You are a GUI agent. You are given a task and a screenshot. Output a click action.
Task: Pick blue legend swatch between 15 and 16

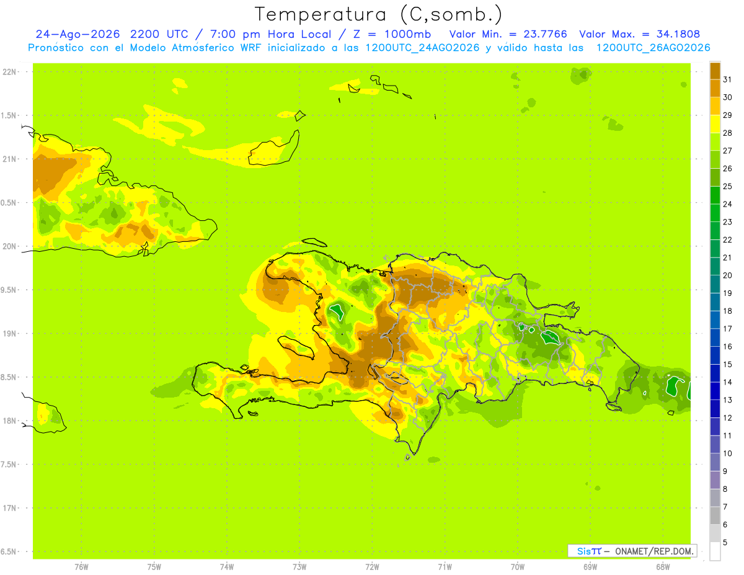715,355
